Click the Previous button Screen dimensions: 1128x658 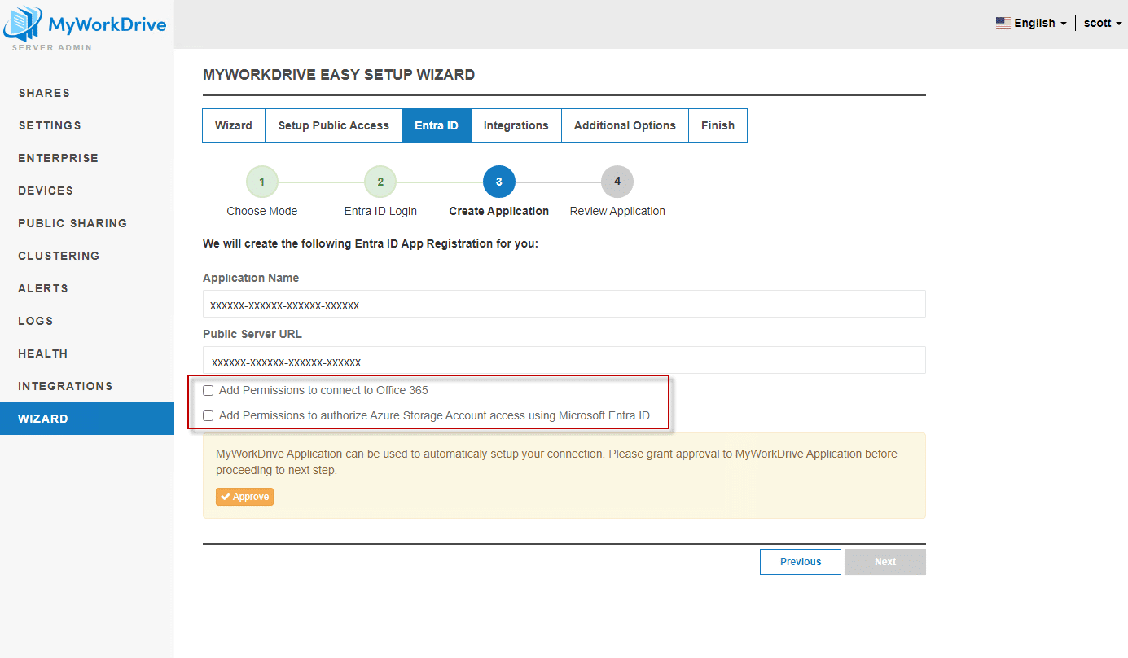pos(800,562)
